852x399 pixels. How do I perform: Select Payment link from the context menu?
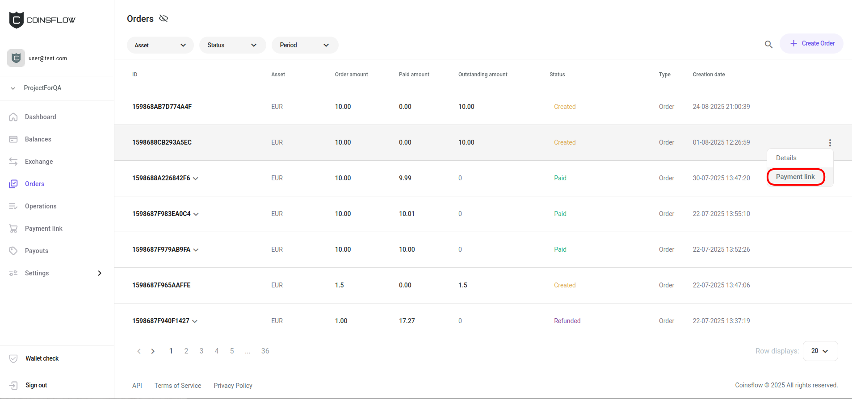point(795,177)
